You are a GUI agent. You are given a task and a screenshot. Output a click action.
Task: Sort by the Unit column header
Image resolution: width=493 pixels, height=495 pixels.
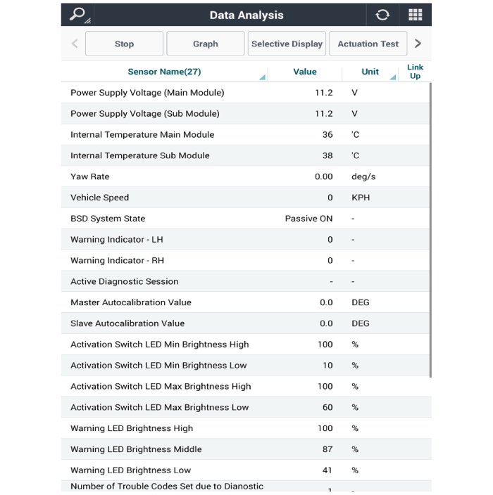coord(370,72)
